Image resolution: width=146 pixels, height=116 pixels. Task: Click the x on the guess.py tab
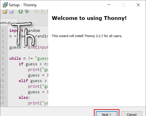(14, 22)
